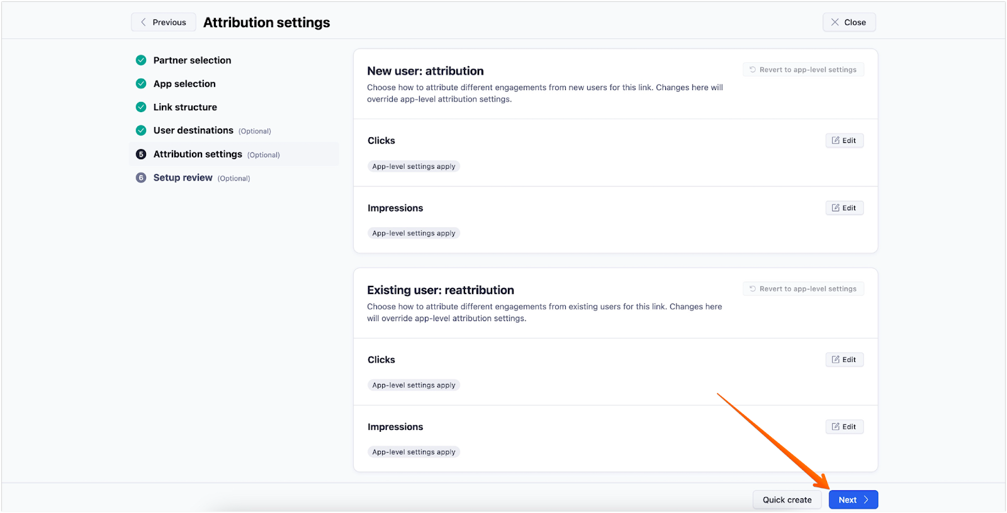
Task: Click the green checkmark beside Partner selection
Action: [x=141, y=60]
